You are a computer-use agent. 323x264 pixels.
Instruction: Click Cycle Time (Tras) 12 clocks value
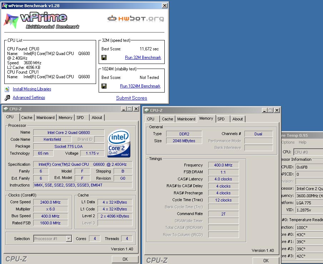pyautogui.click(x=223, y=200)
